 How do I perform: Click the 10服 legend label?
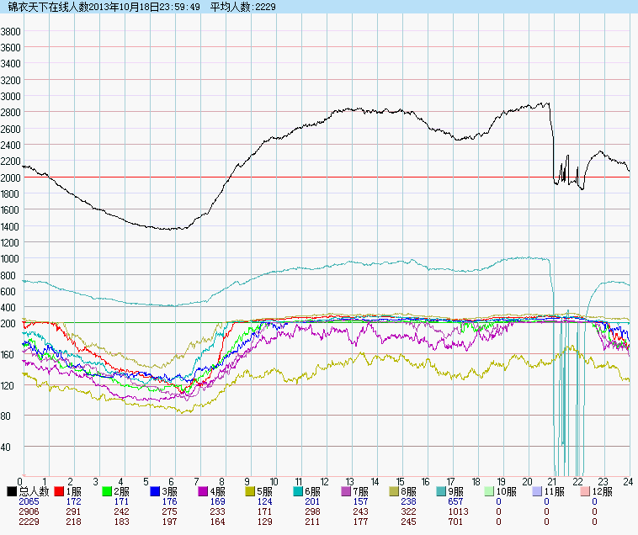[x=506, y=490]
